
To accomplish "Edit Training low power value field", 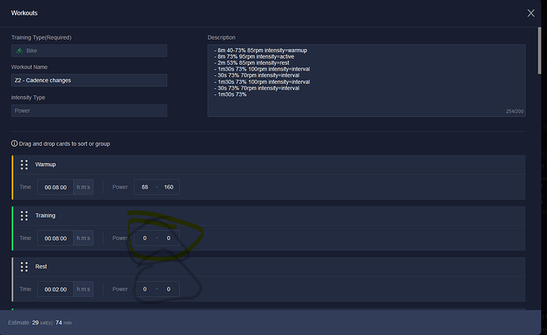I will [x=145, y=238].
